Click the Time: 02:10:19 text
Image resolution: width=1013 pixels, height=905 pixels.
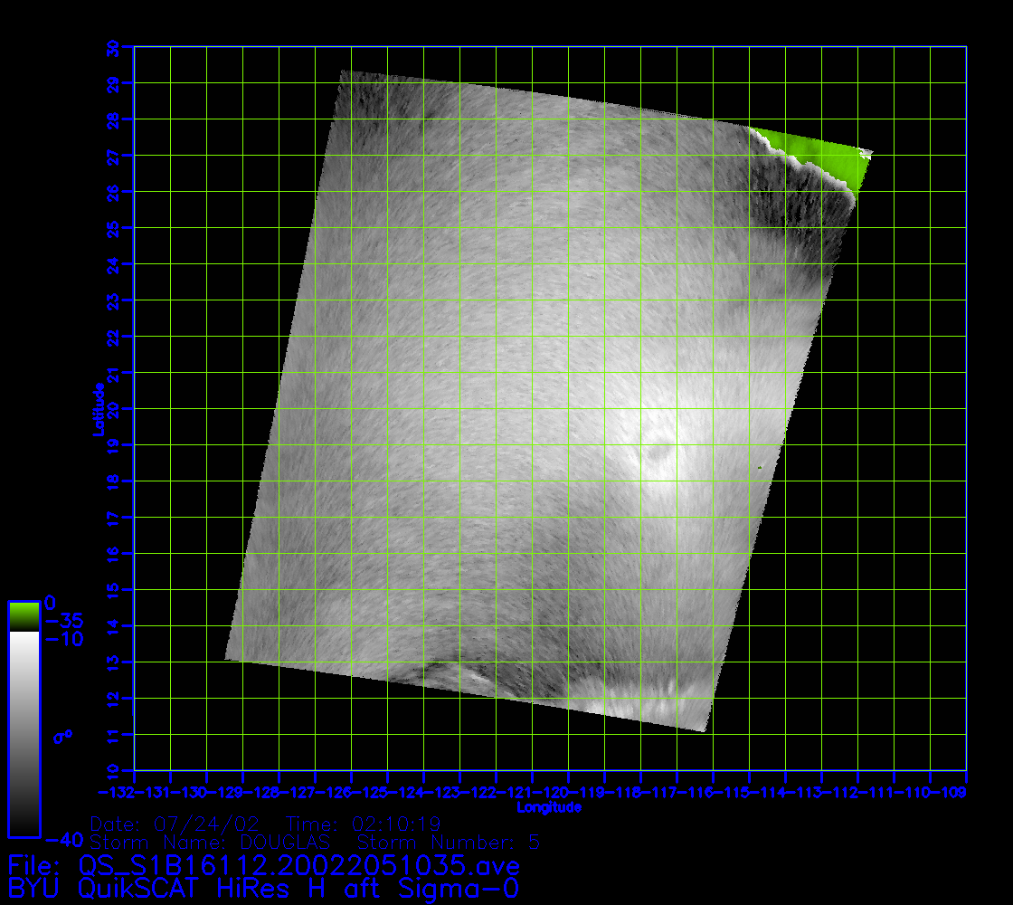point(363,824)
